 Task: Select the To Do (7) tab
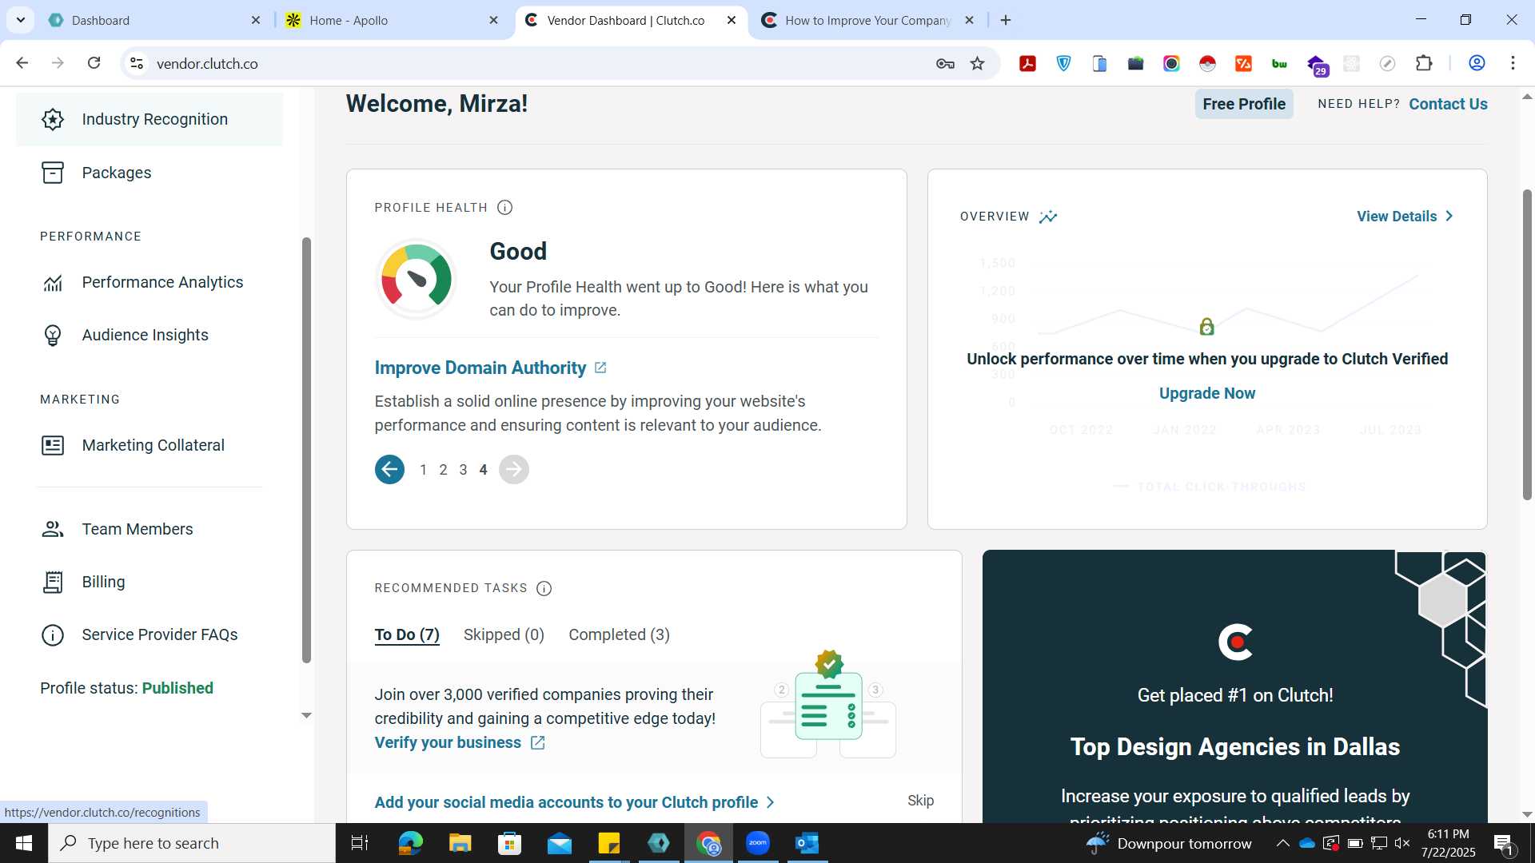point(407,634)
